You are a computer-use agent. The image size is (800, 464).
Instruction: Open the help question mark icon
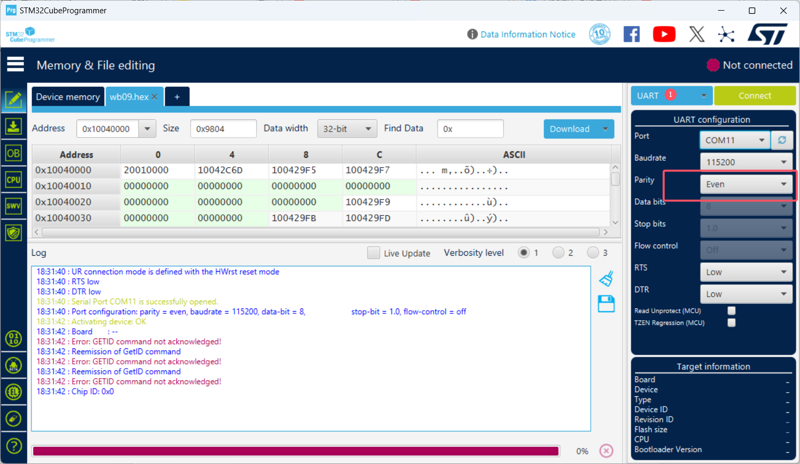click(13, 445)
